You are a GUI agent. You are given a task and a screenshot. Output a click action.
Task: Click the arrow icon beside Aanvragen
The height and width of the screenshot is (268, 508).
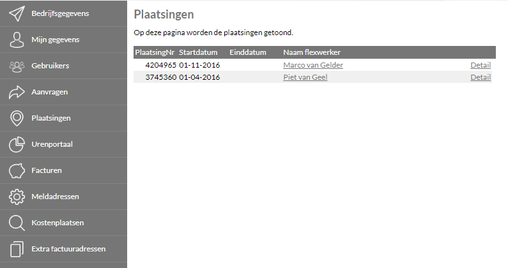(17, 93)
